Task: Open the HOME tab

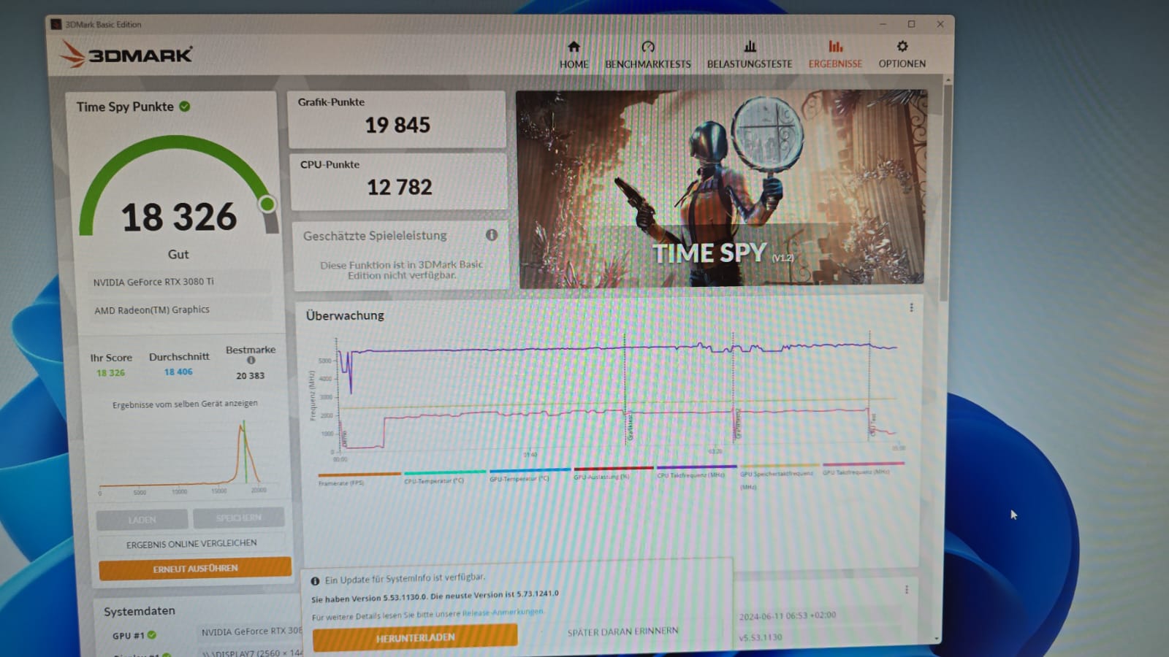Action: pos(574,55)
